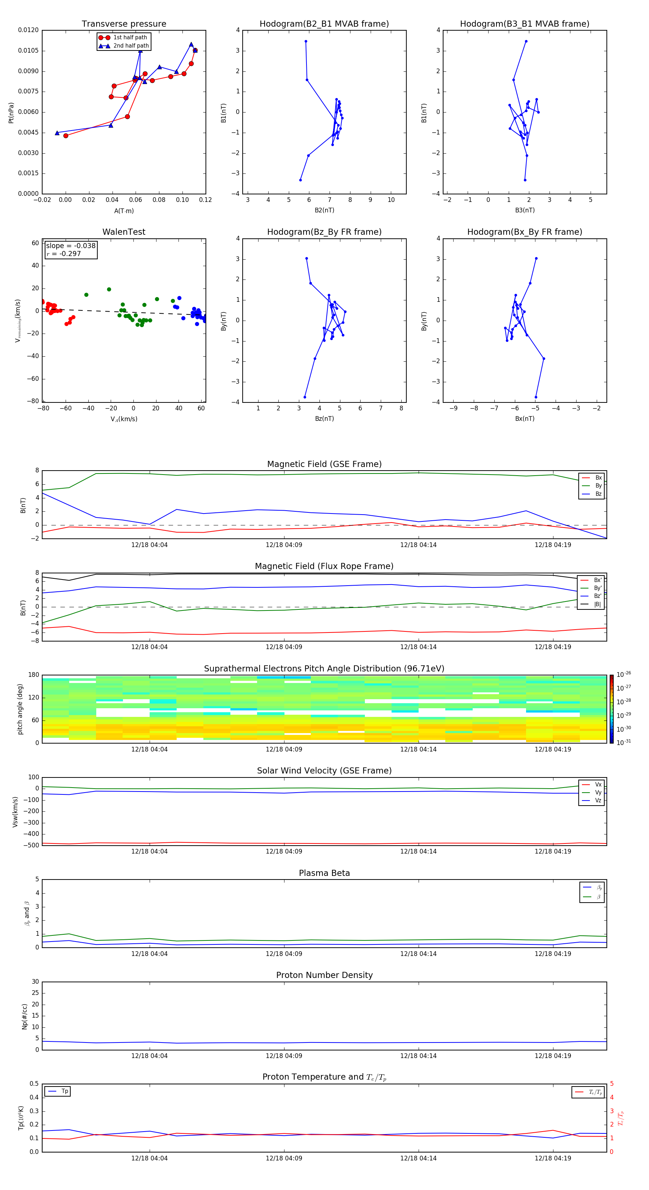Viewport: 649px width, 1190px height.
Task: Click the "Magnetic Field (GSE Frame)" title
Action: pyautogui.click(x=324, y=464)
